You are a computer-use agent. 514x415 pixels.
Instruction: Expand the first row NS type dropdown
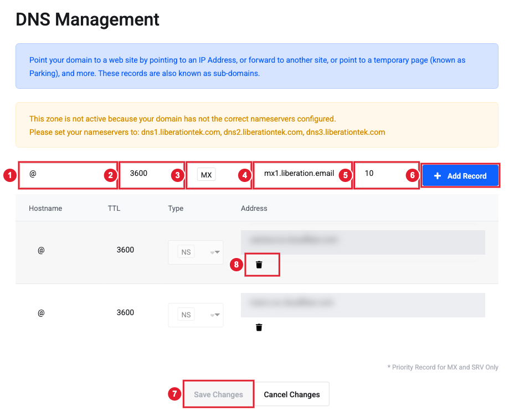click(196, 252)
